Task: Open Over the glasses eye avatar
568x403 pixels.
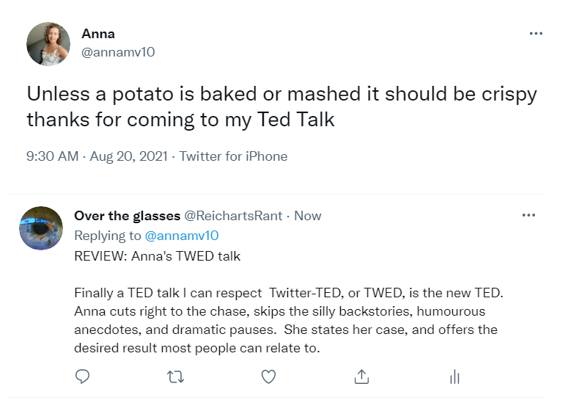Action: tap(41, 228)
